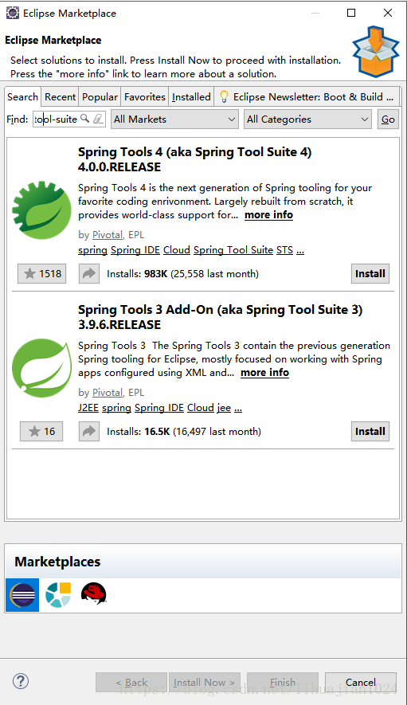The width and height of the screenshot is (407, 705).
Task: Click the search magnifier icon in Find field
Action: [84, 119]
